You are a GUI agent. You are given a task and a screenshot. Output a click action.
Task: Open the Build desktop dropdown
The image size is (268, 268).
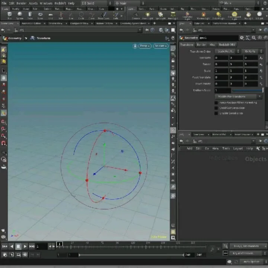tap(96, 3)
